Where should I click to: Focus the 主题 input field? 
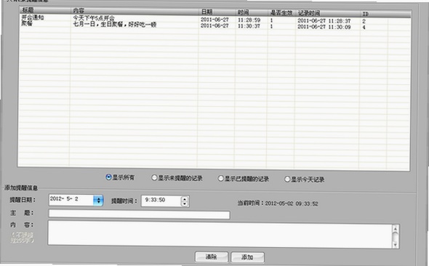point(140,214)
